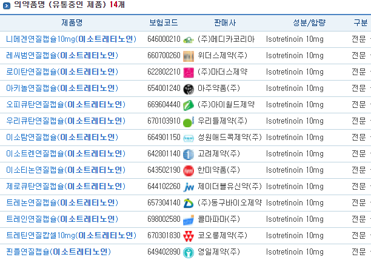Screen dimensions: 371x260
Task: Click the 구분 column header
Action: click(x=361, y=22)
